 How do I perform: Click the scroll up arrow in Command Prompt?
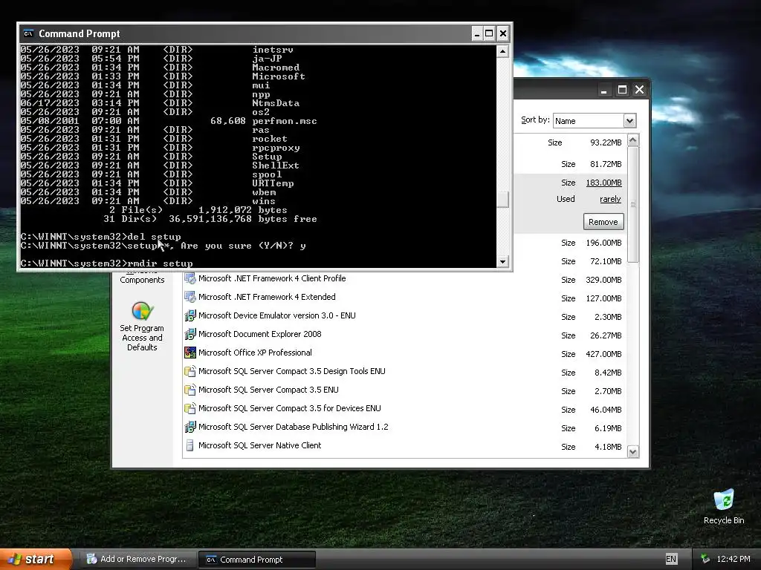coord(503,51)
